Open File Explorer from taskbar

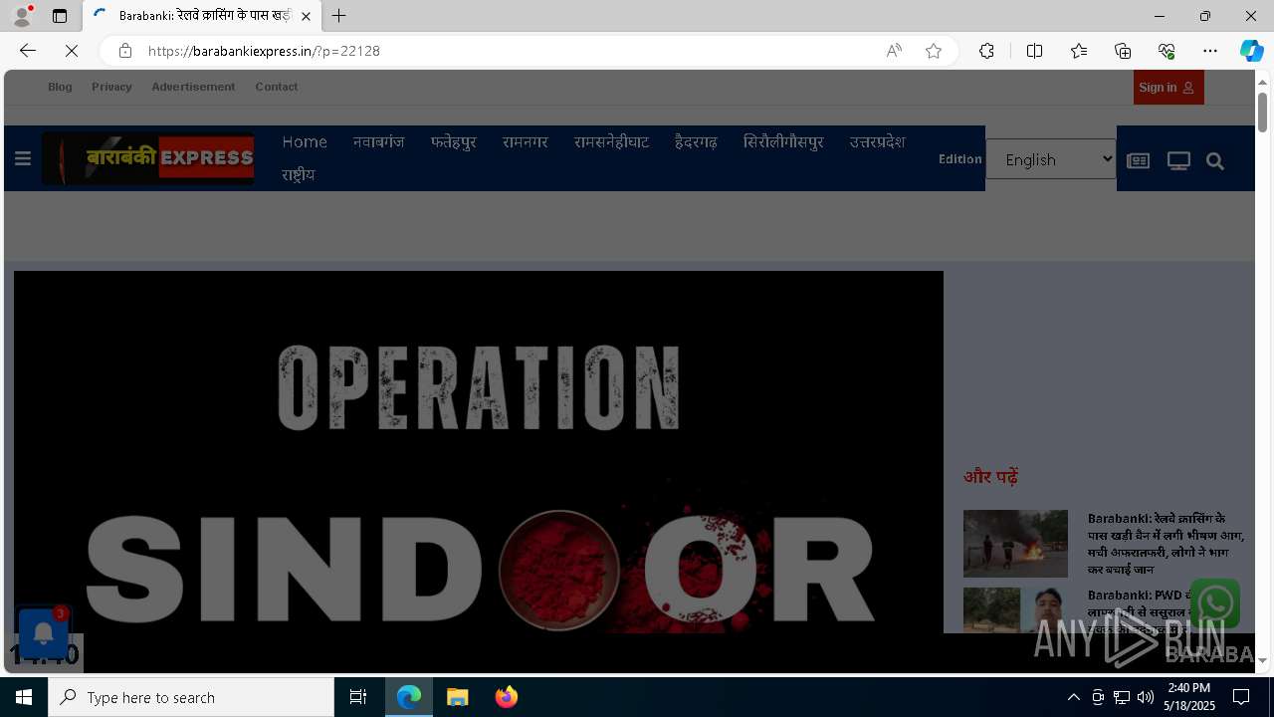pos(458,697)
